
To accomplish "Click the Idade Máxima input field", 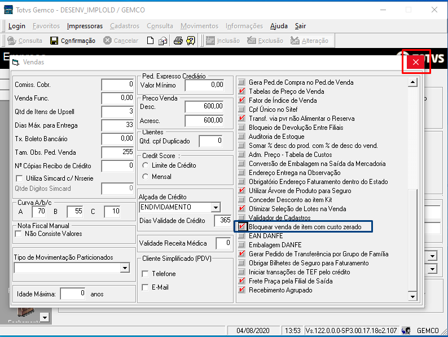I will click(73, 294).
